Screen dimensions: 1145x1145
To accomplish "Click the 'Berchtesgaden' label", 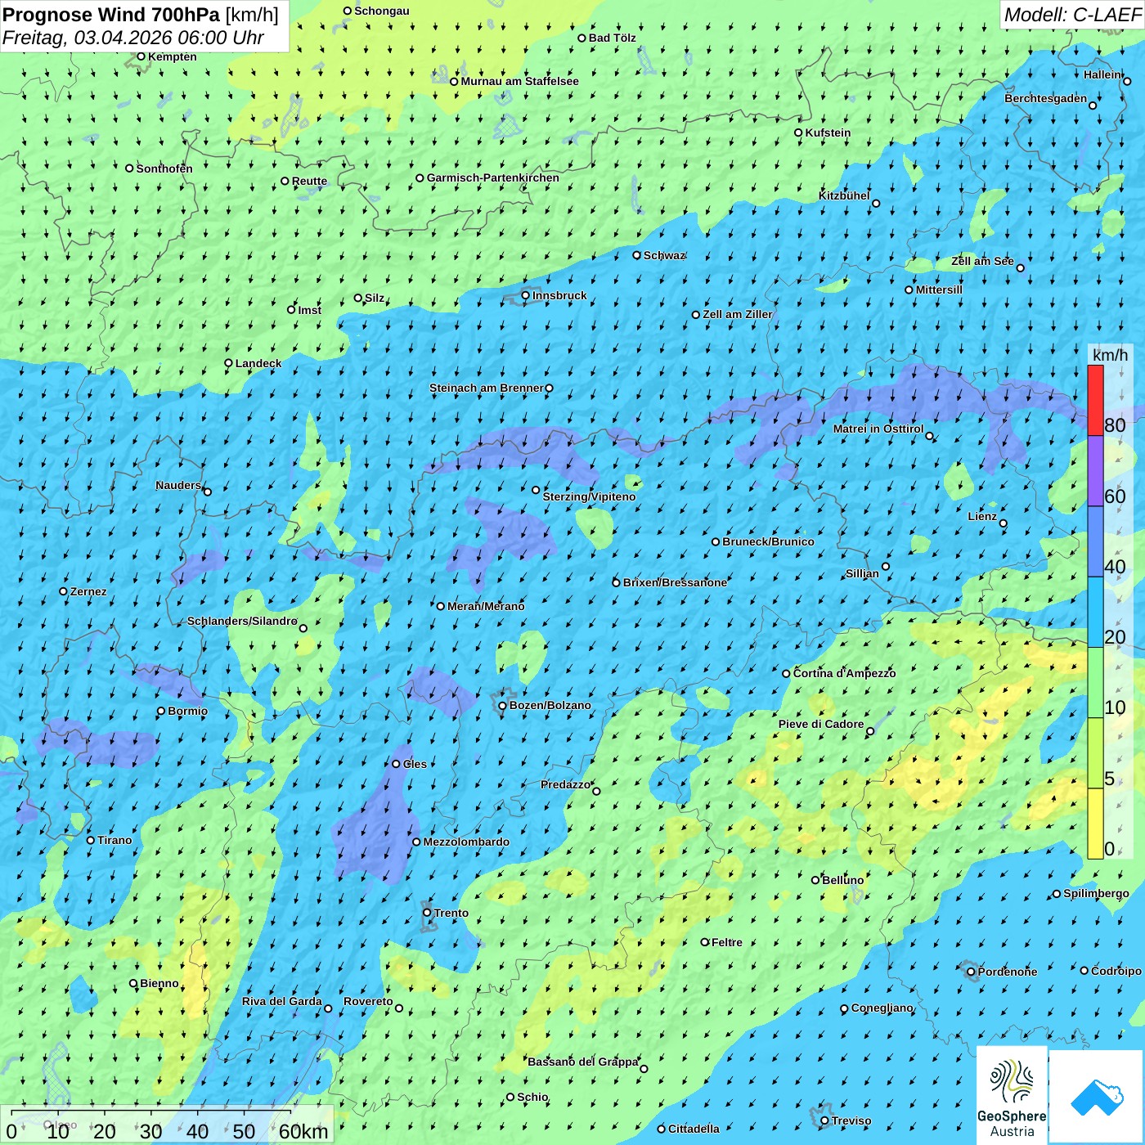I will click(1046, 98).
